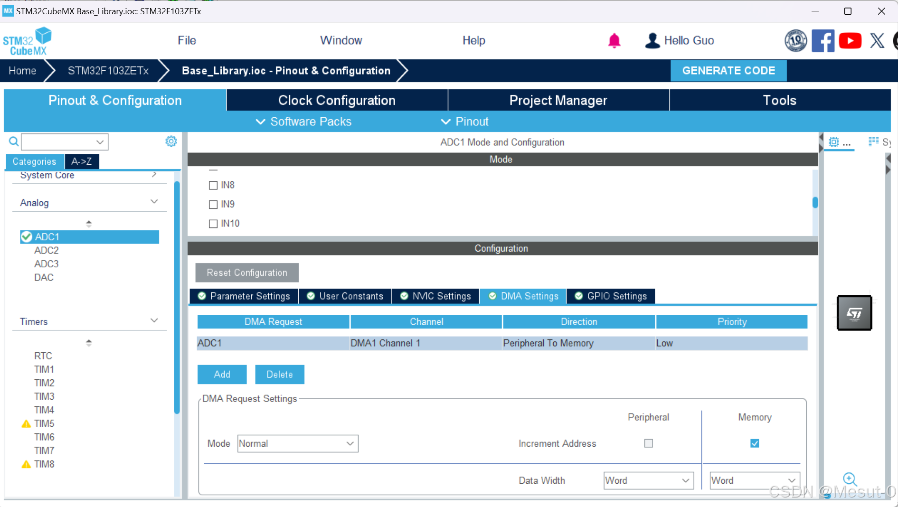Switch sidebar to A->Z tab
Image resolution: width=898 pixels, height=507 pixels.
[x=82, y=161]
